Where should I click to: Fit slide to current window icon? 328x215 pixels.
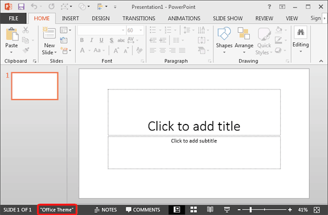[317, 210]
